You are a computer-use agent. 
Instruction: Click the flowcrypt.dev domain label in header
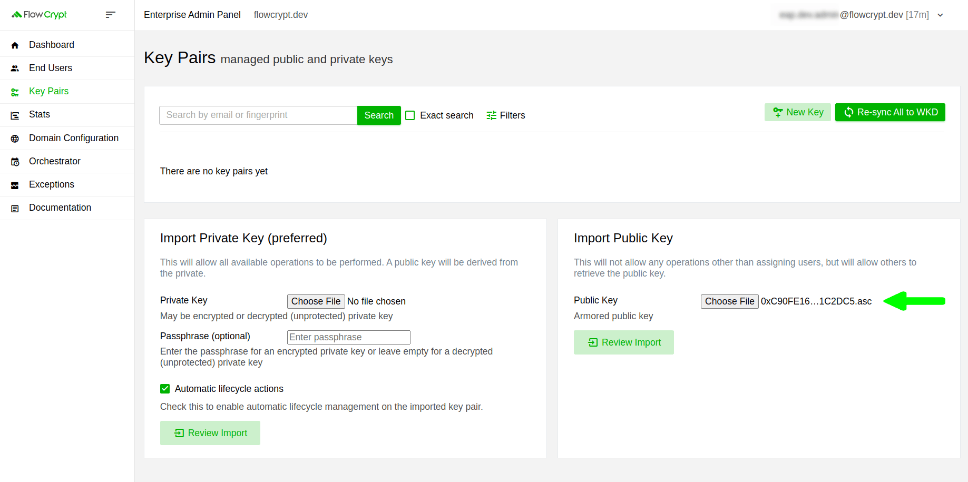coord(281,15)
